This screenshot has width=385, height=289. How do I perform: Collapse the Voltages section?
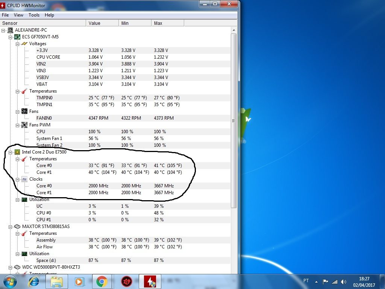pos(17,44)
